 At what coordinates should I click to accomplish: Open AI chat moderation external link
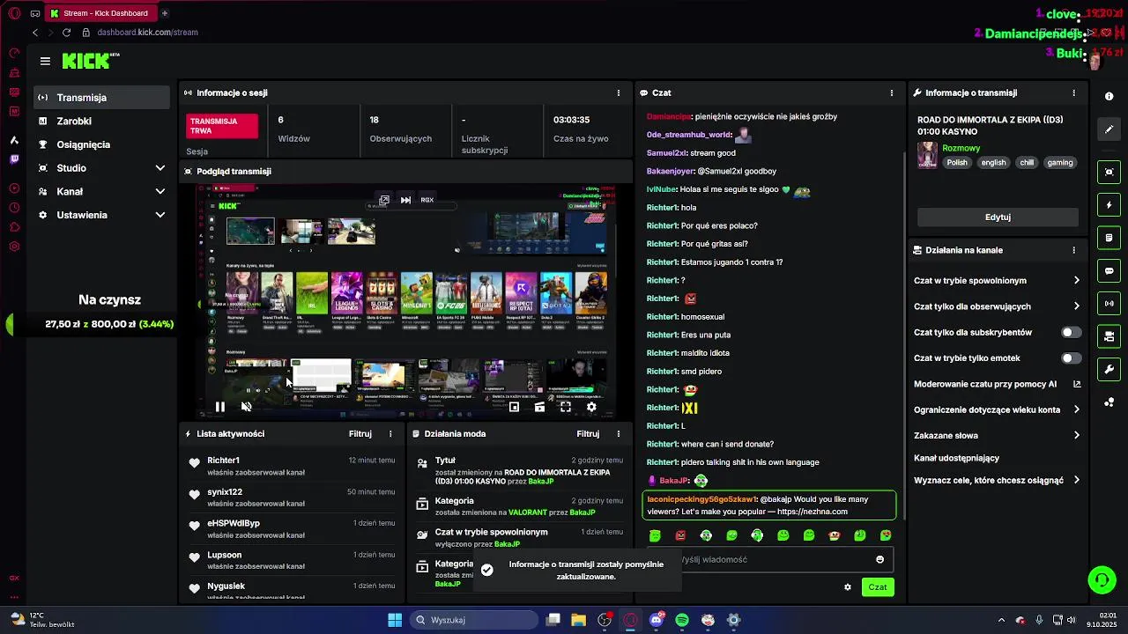pyautogui.click(x=1077, y=384)
